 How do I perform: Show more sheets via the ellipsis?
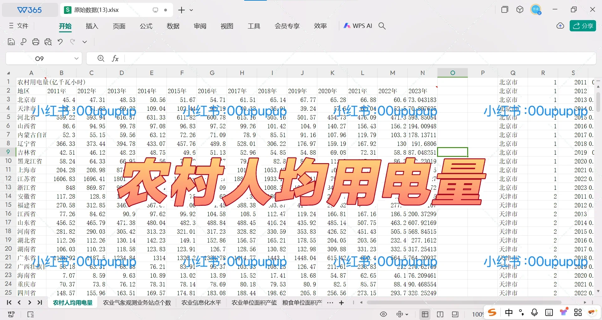330,303
